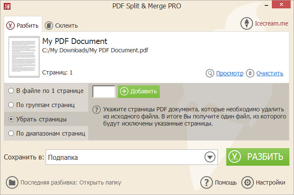Screen dimensions: 294x195
Task: Click 'Последняя разбивка: Открыть папку' text
Action: tap(71, 182)
